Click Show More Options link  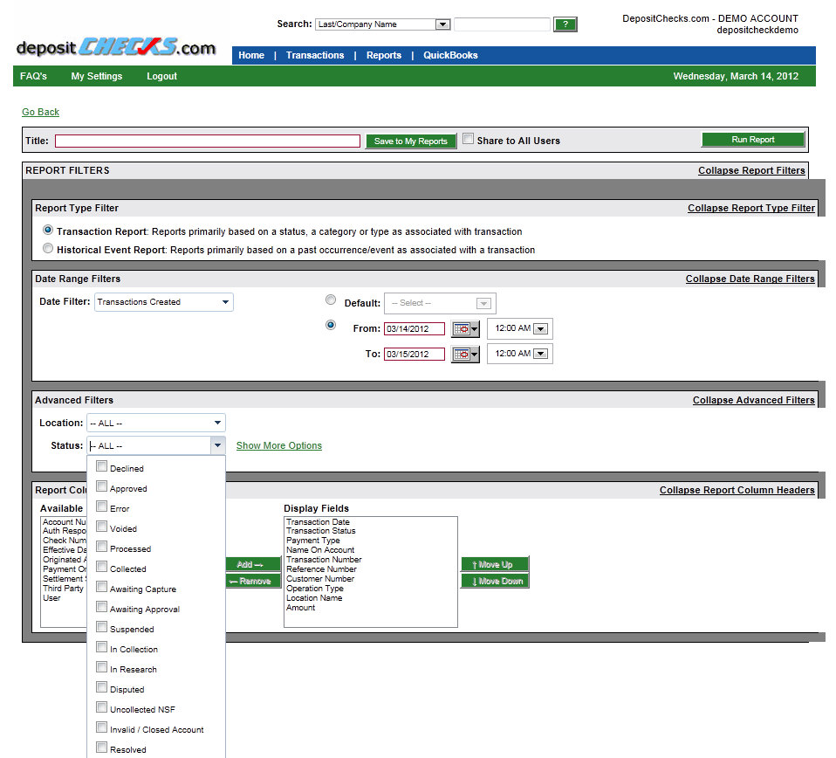click(279, 445)
